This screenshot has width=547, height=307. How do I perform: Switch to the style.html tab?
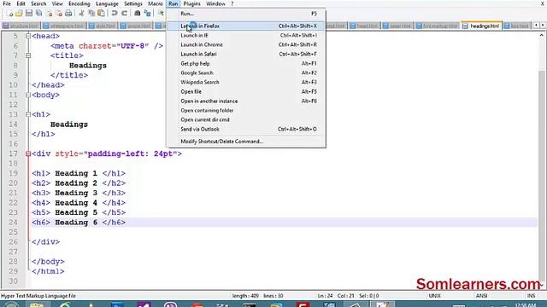point(103,26)
